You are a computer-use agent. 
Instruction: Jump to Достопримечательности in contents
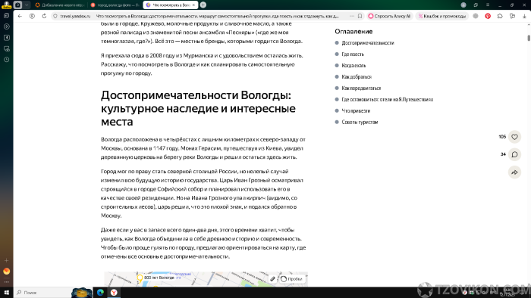(x=368, y=43)
